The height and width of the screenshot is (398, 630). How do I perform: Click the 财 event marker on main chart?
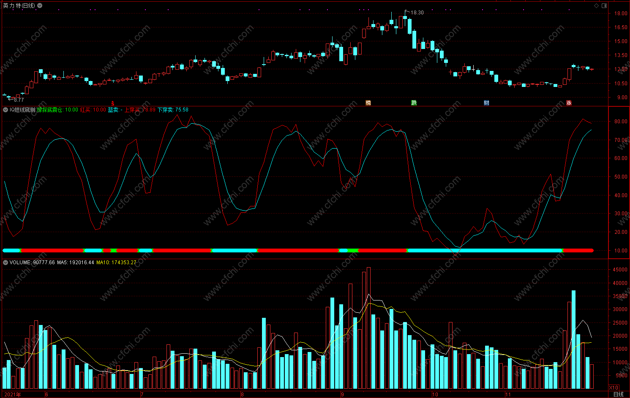486,103
